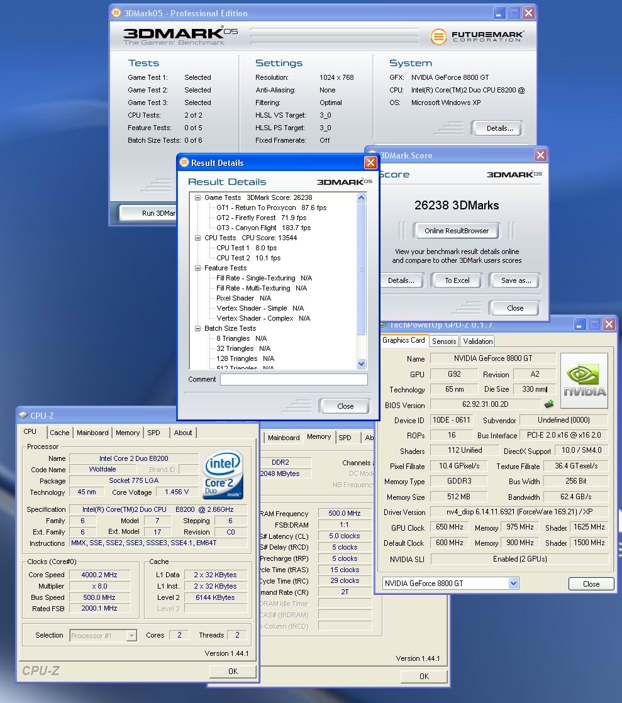This screenshot has width=622, height=703.
Task: Click the Driver Version field in GPU-Z
Action: coord(519,512)
